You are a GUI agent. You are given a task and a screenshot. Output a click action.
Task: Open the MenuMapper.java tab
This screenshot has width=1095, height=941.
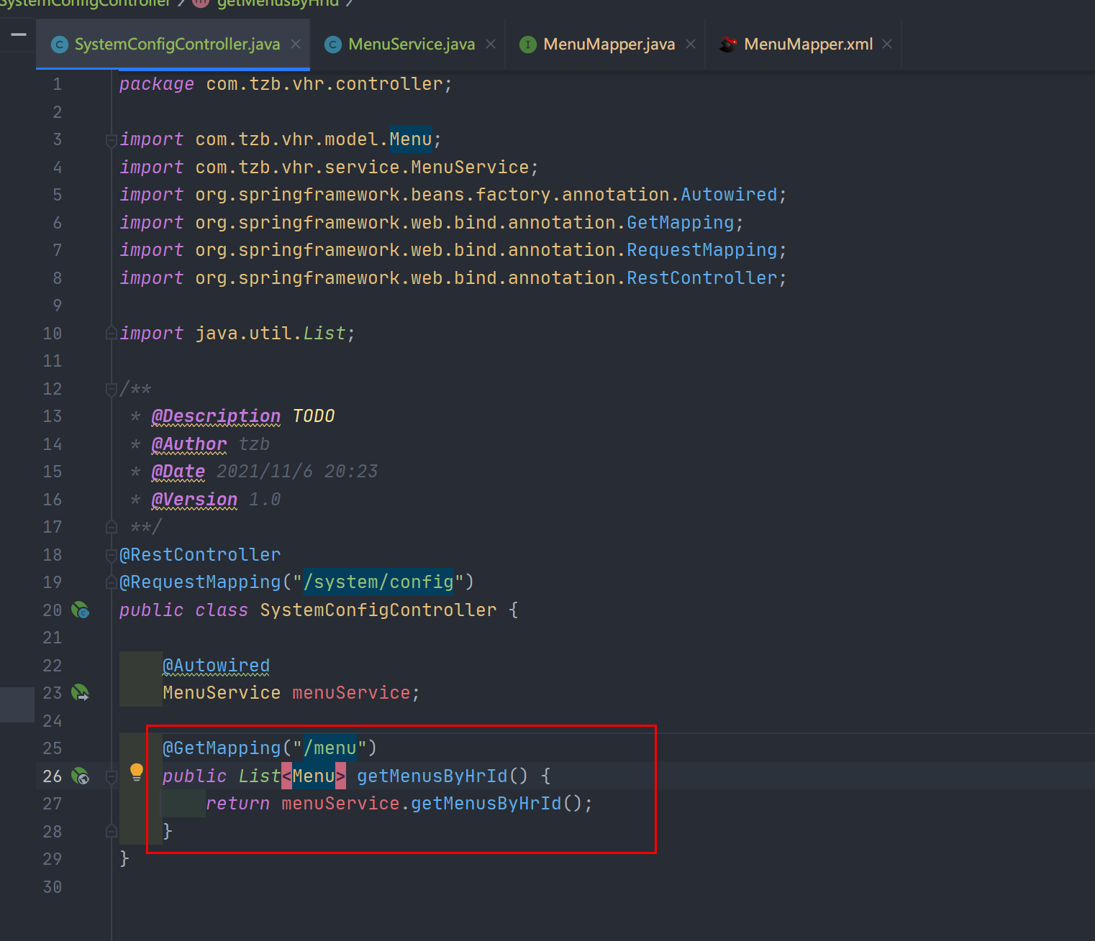(609, 45)
